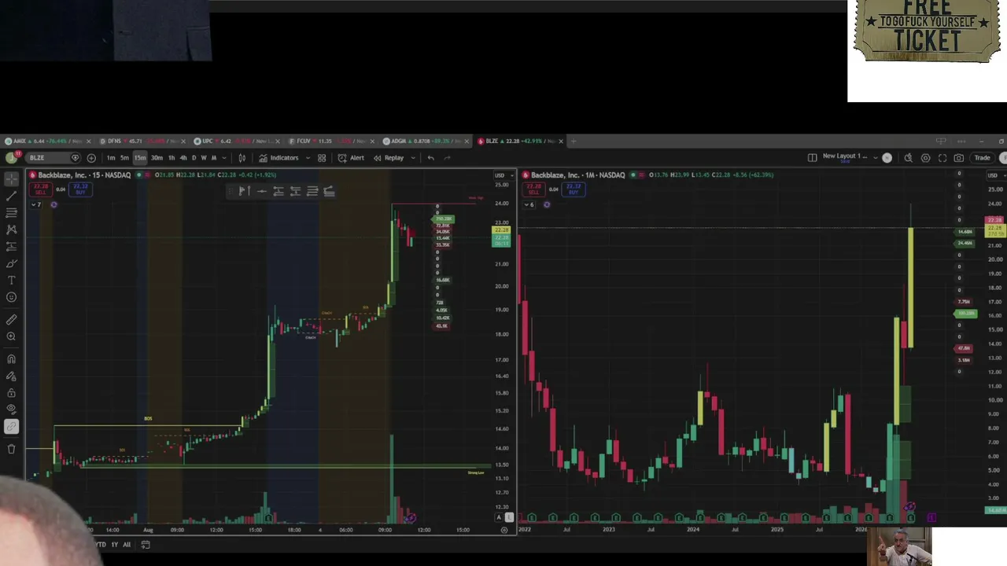Image resolution: width=1007 pixels, height=566 pixels.
Task: Expand the Replay options dropdown arrow
Action: 412,158
